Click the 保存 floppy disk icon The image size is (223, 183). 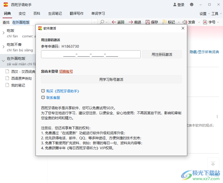pyautogui.click(x=148, y=22)
